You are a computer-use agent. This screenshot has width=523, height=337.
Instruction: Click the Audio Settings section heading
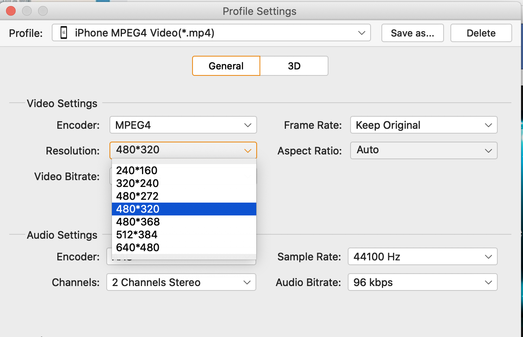click(x=62, y=235)
